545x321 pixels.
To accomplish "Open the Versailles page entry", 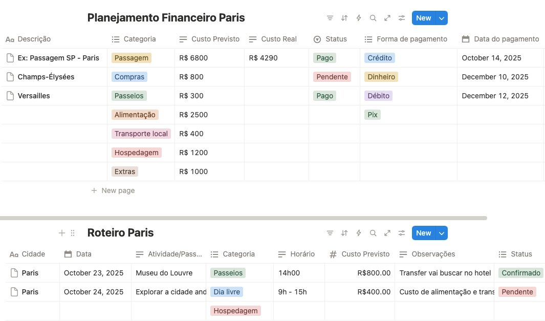I will tap(34, 96).
